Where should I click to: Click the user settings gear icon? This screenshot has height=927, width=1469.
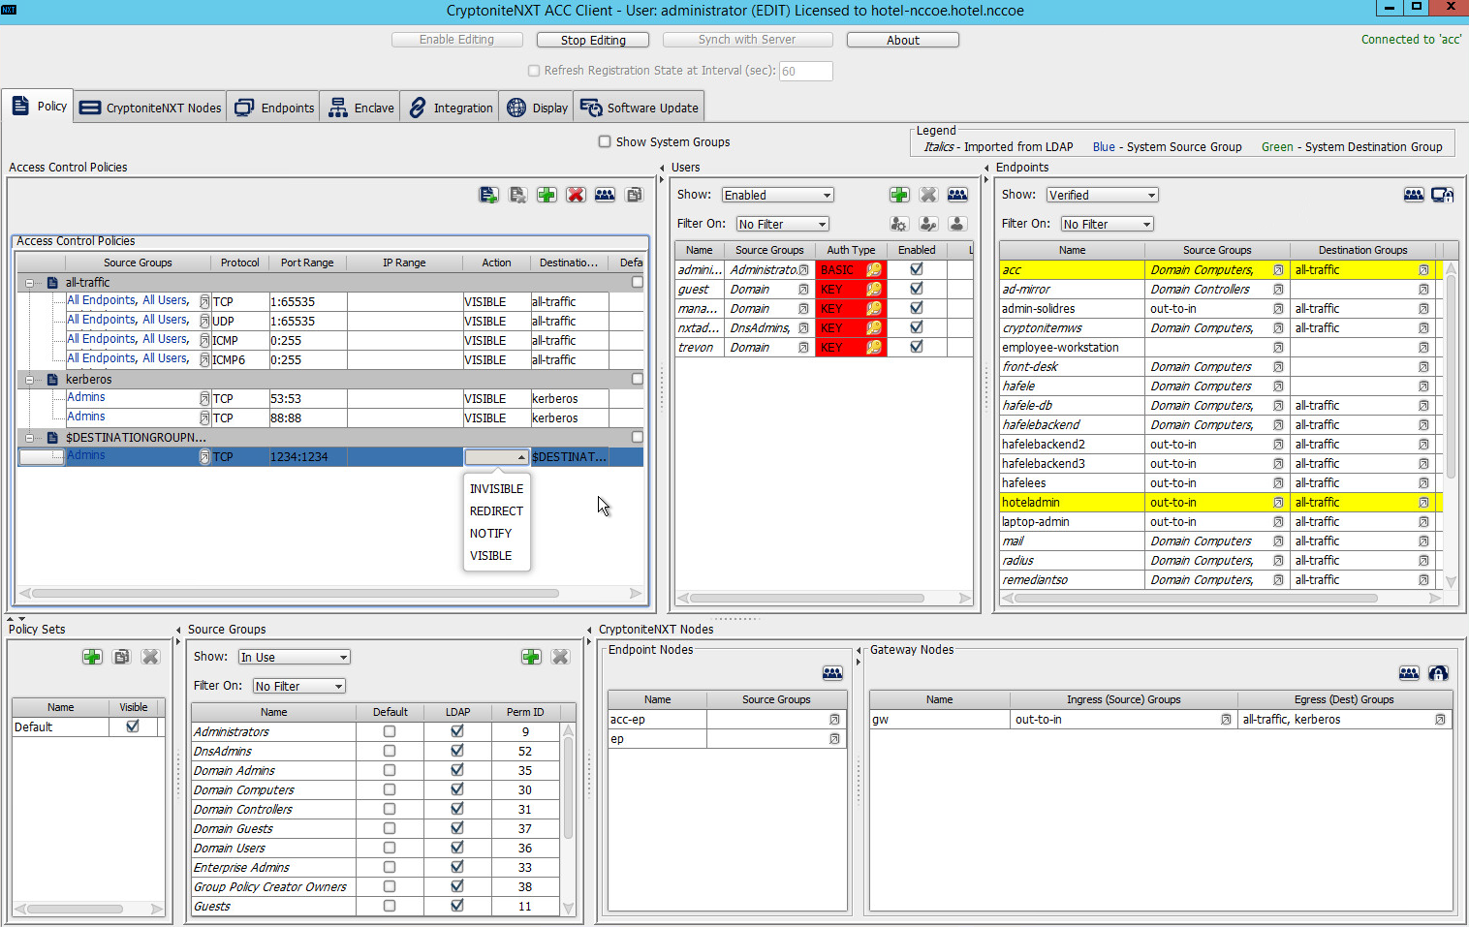coord(899,224)
